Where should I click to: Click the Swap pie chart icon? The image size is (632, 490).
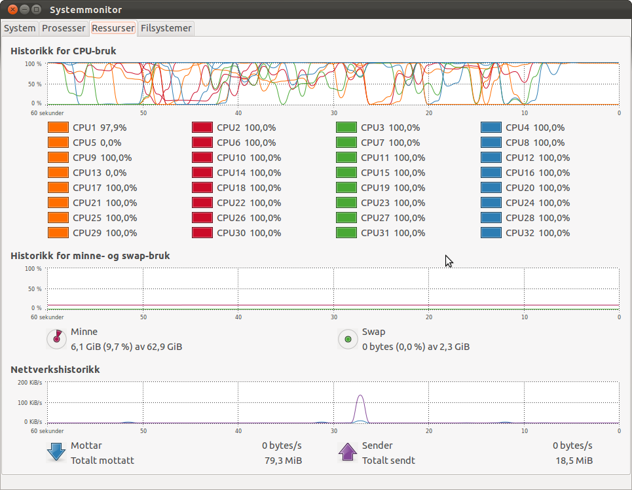(x=348, y=339)
